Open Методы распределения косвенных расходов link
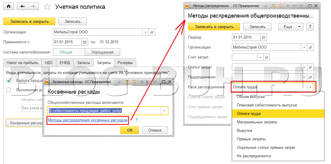This screenshot has width=331, height=164. (x=88, y=120)
